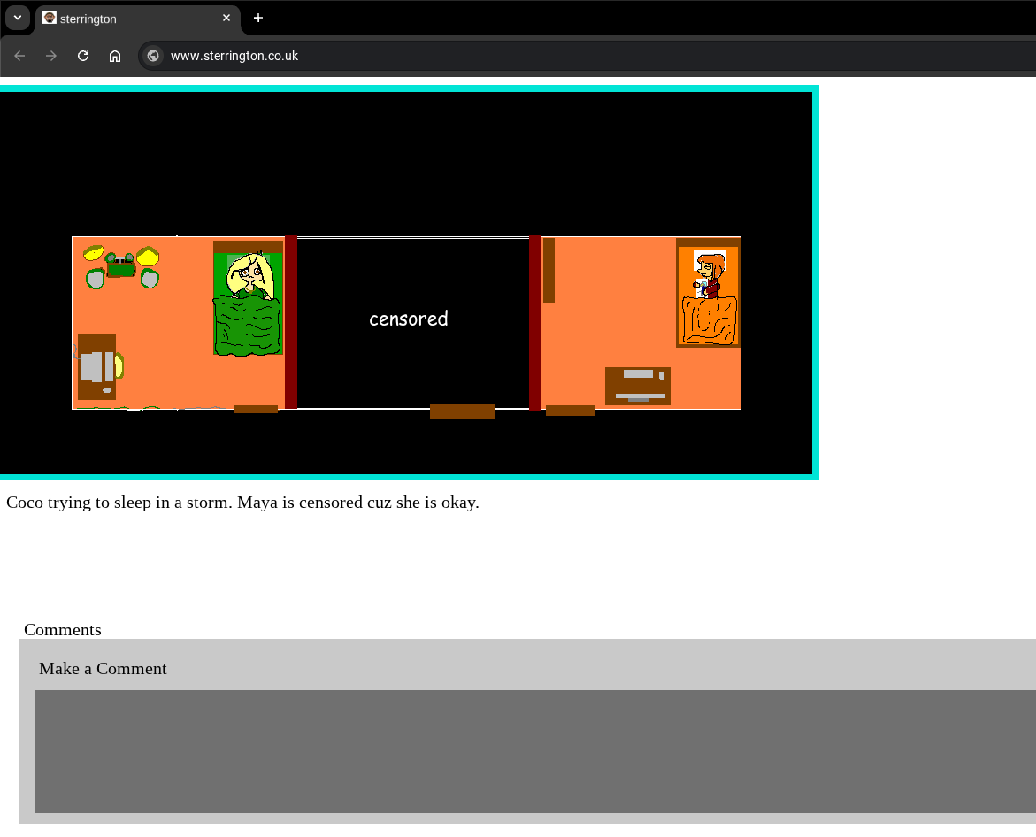Open the tab search dropdown chevron
Viewport: 1036px width, 837px height.
[x=18, y=18]
